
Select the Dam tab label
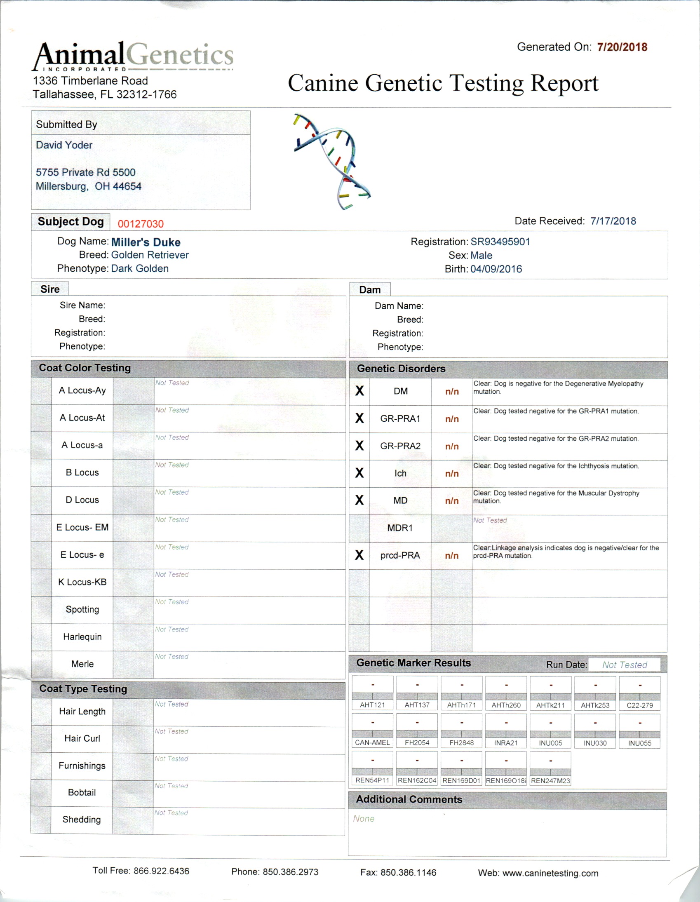tap(370, 289)
